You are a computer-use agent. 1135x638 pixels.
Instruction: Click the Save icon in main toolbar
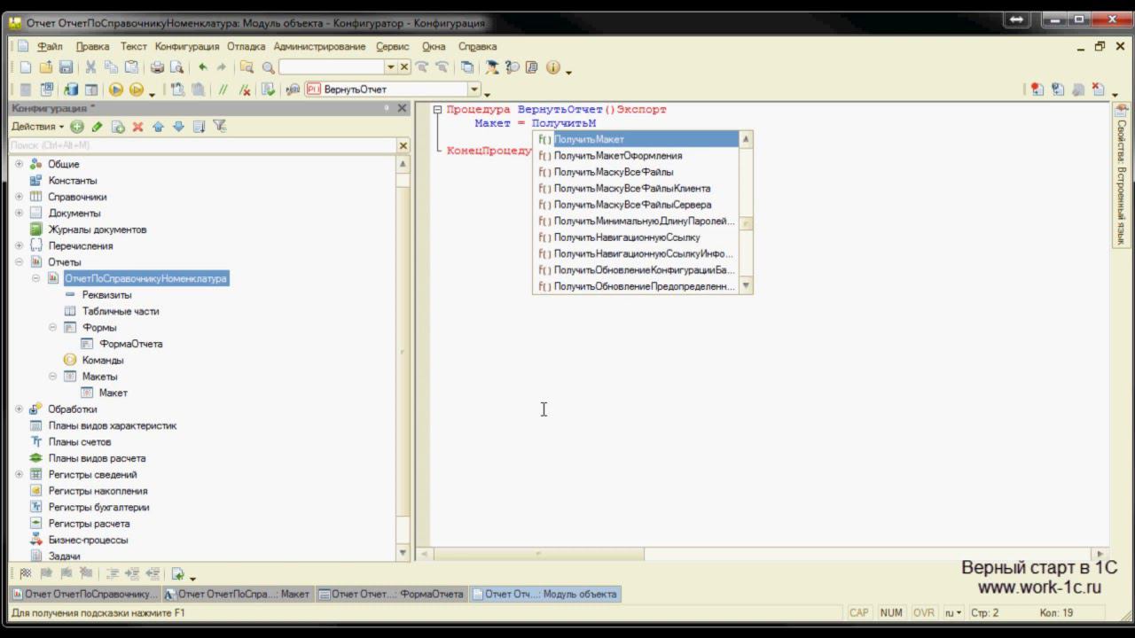tap(66, 67)
